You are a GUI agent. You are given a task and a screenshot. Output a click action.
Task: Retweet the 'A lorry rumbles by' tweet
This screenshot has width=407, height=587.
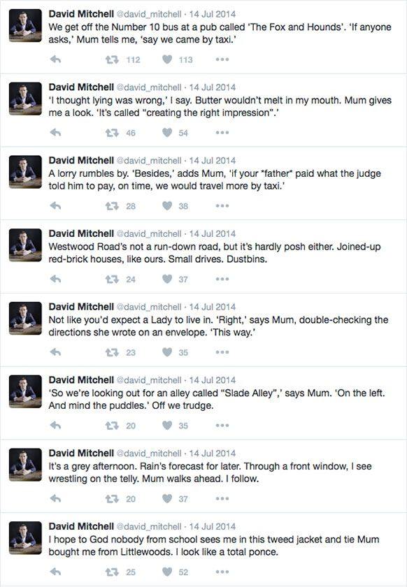[112, 206]
